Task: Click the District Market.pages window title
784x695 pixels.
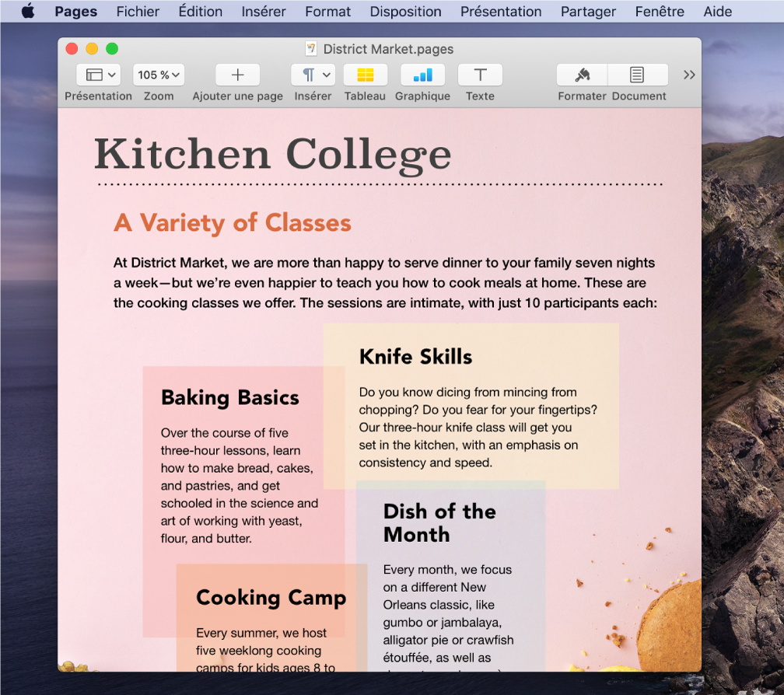Action: point(388,49)
